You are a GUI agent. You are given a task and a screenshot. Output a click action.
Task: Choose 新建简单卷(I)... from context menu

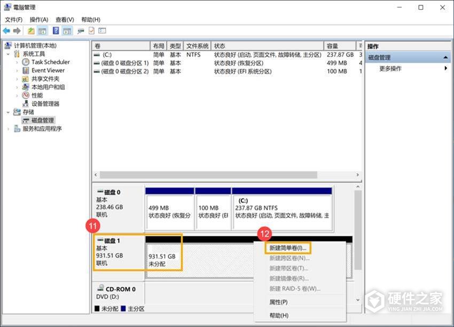pos(288,248)
